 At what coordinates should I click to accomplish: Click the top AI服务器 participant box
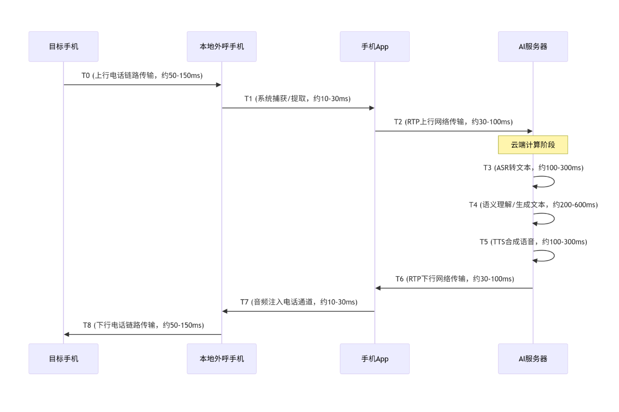click(x=533, y=46)
